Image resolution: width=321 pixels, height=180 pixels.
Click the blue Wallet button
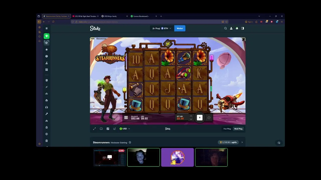[x=180, y=28]
